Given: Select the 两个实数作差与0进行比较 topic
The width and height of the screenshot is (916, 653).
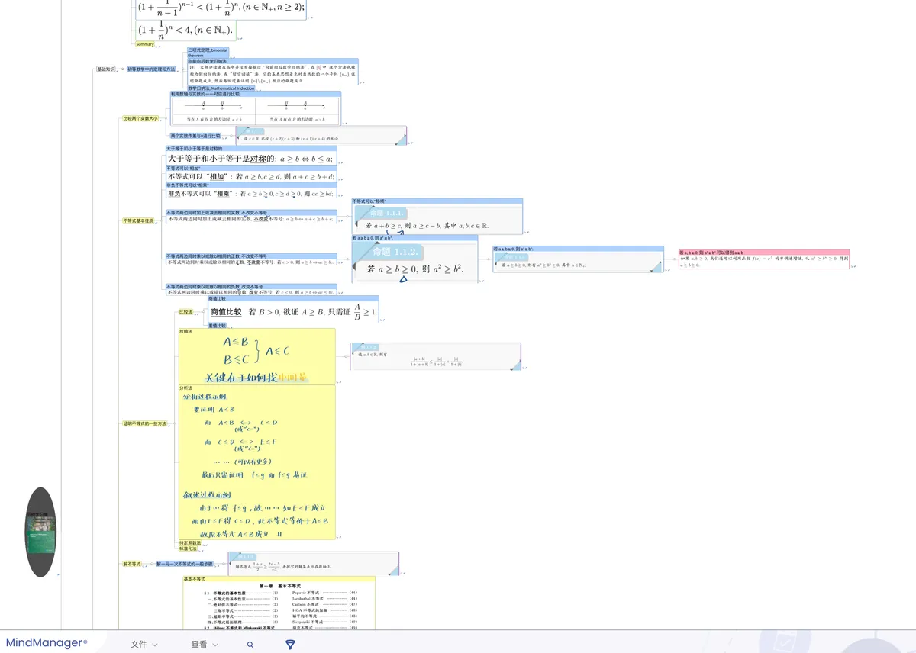Looking at the screenshot, I should (195, 136).
